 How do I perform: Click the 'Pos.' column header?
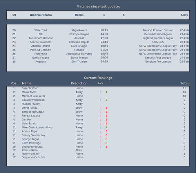point(14,83)
